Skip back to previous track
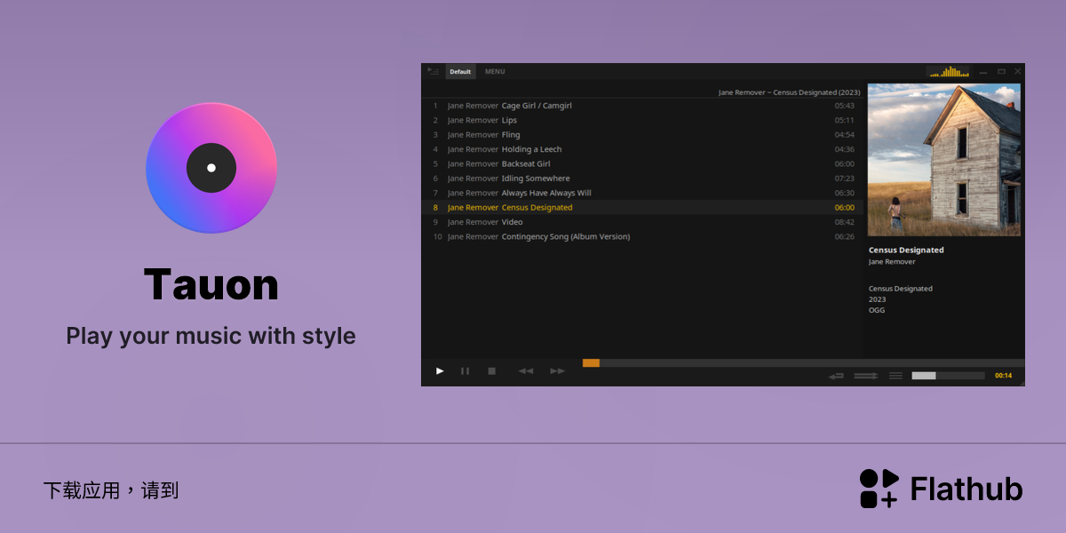 [526, 371]
